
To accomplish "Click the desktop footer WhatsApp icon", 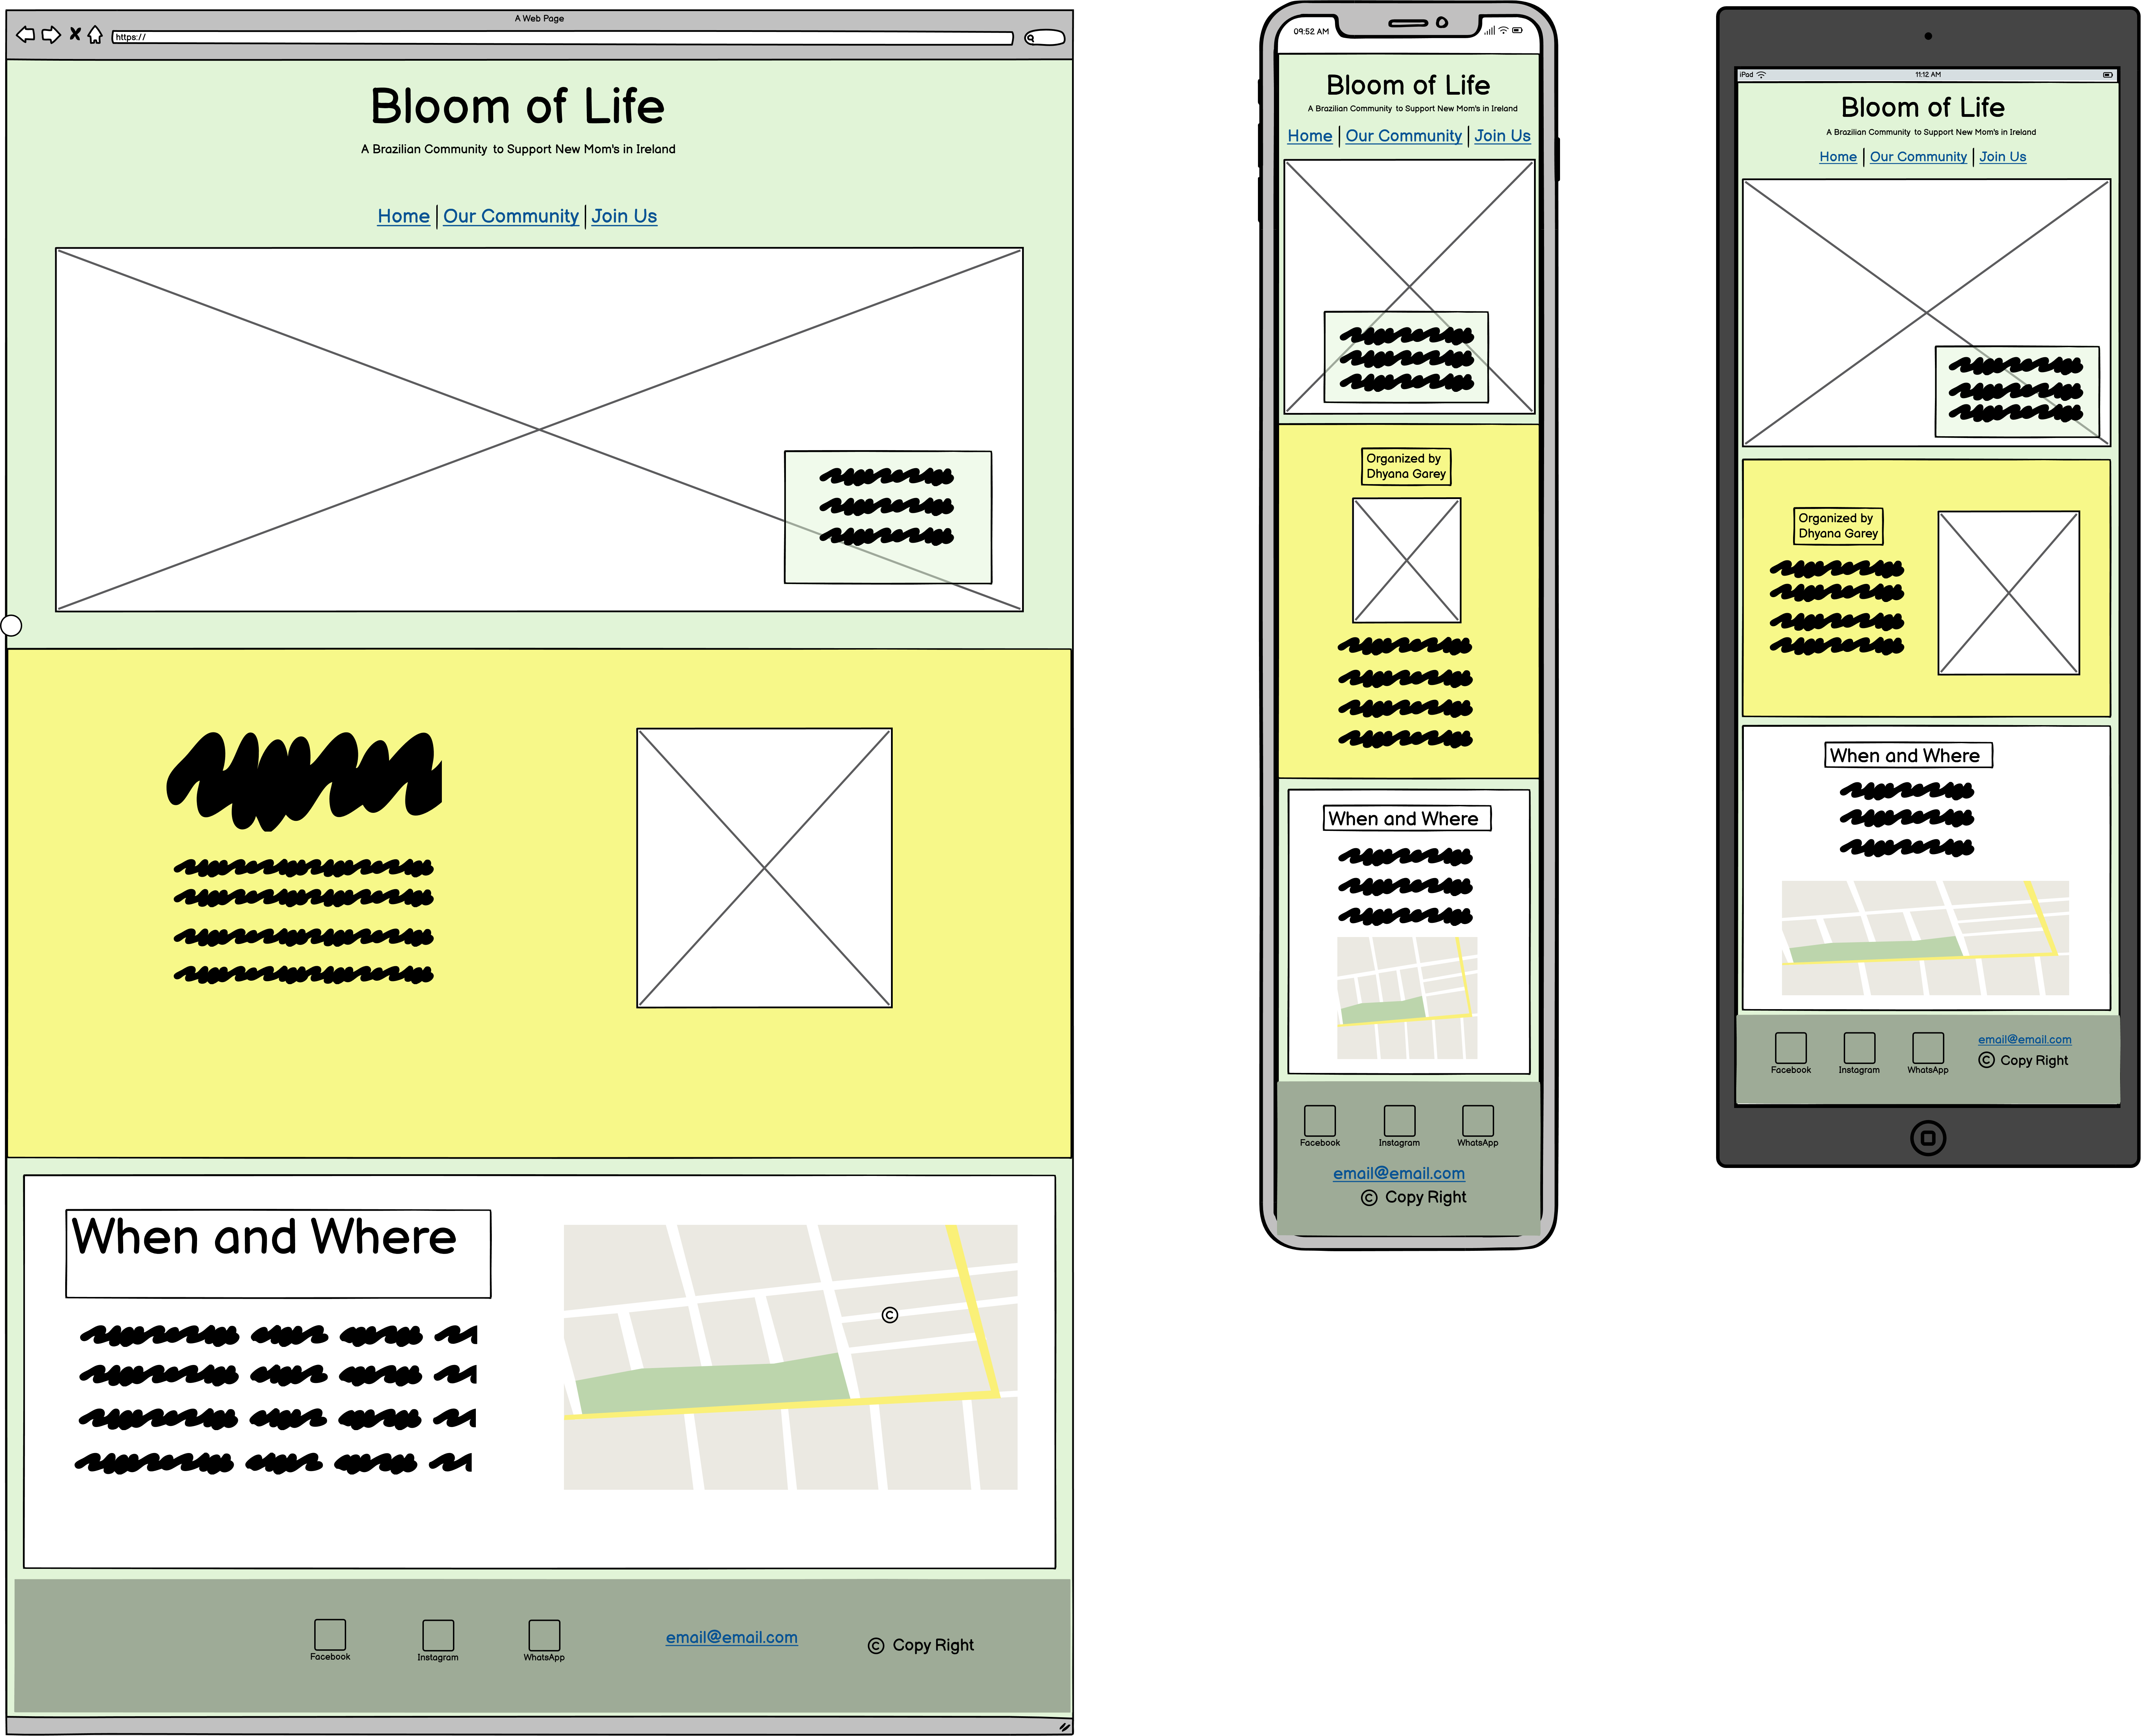I will pos(544,1635).
